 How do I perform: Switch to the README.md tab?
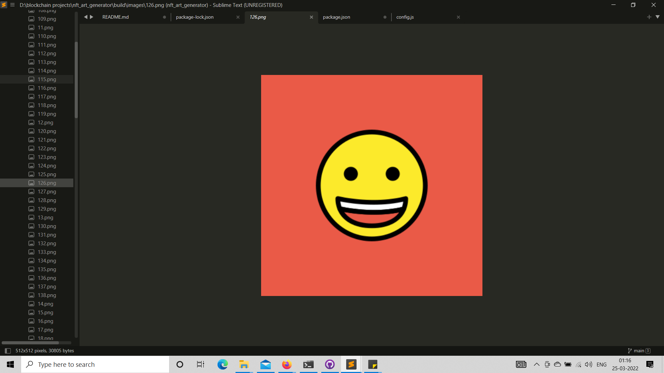pyautogui.click(x=116, y=17)
